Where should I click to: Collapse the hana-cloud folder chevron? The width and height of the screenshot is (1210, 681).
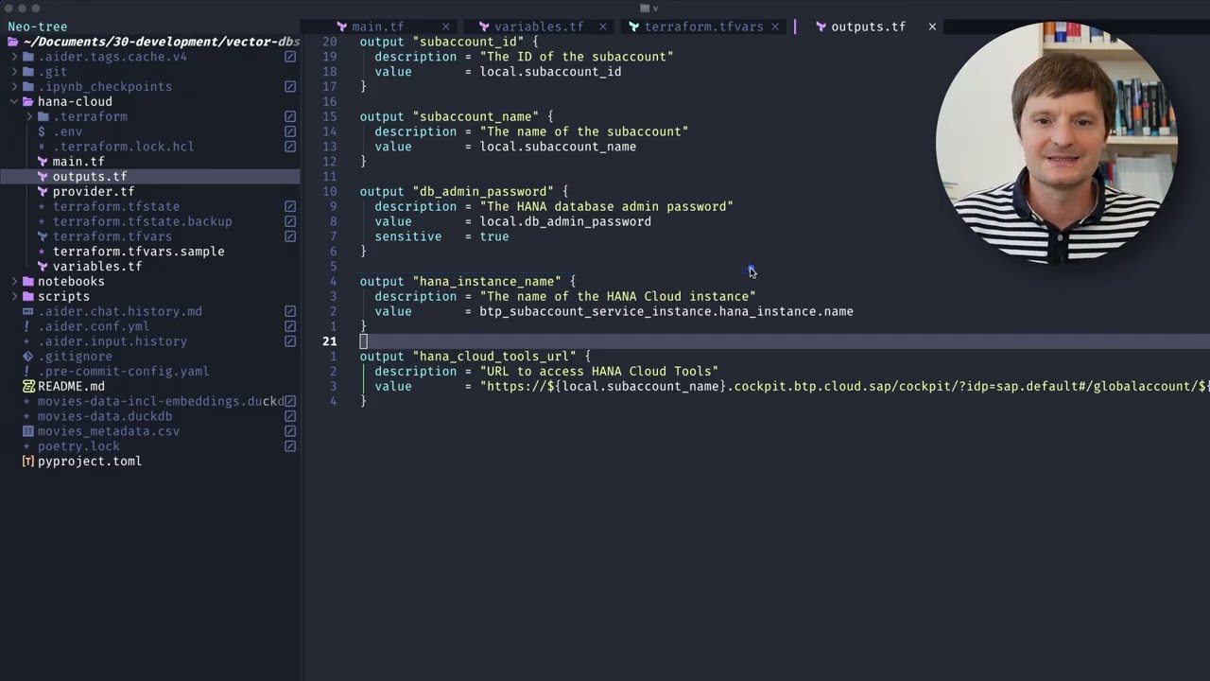tap(14, 102)
